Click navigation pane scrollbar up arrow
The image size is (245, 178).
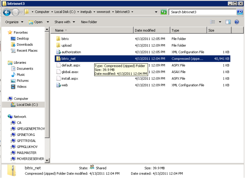click(x=47, y=29)
